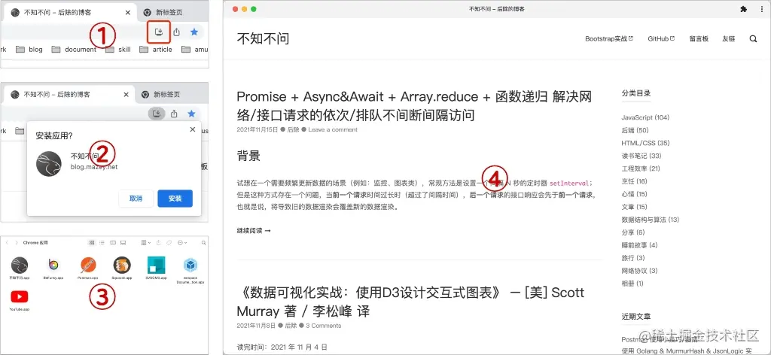Image resolution: width=771 pixels, height=355 pixels.
Task: Select Squoosh.app in Finder
Action: (122, 268)
